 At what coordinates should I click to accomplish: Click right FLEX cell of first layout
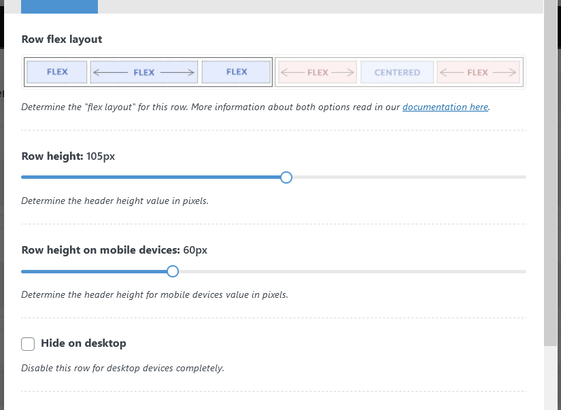pos(237,72)
